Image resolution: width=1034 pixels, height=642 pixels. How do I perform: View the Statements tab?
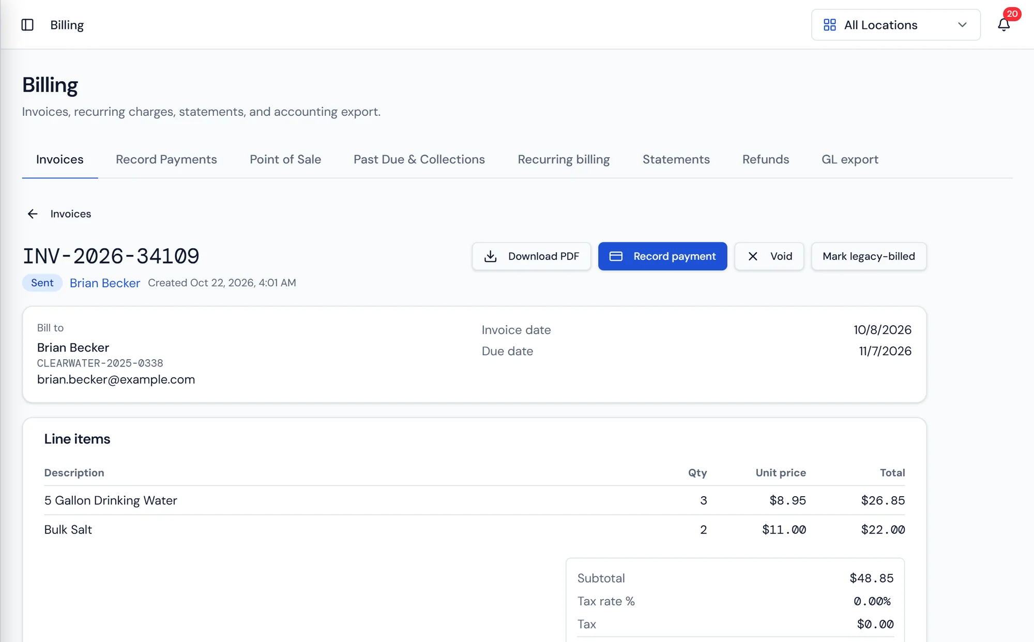point(676,159)
